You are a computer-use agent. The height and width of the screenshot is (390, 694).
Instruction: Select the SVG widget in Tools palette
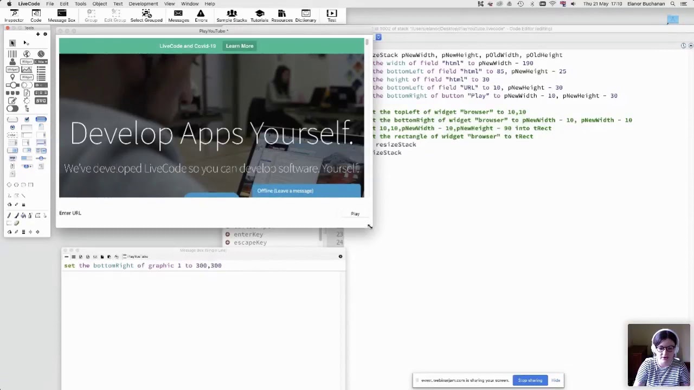(x=41, y=101)
